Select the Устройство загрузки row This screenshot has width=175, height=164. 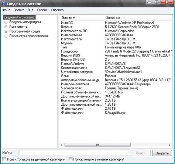click(116, 72)
